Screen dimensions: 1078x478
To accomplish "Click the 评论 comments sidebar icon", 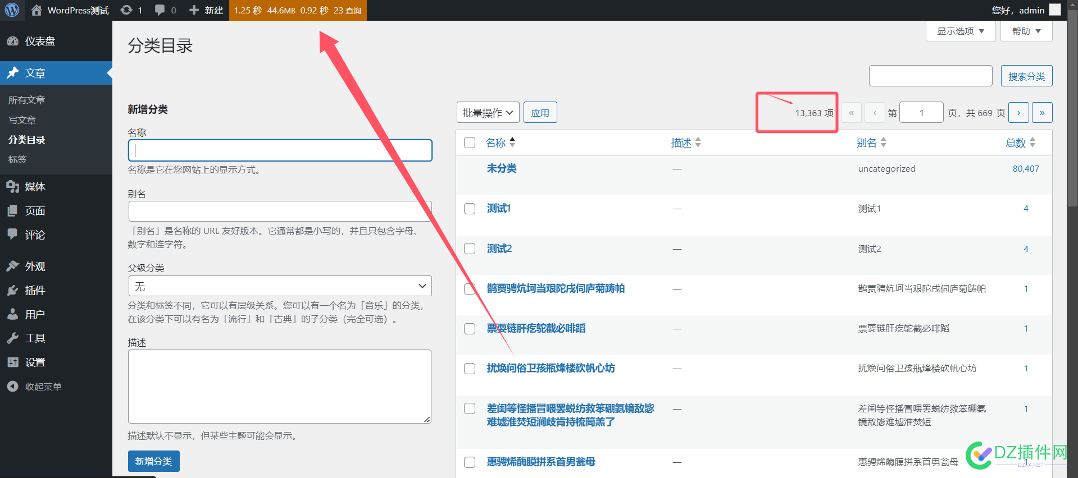I will point(12,235).
